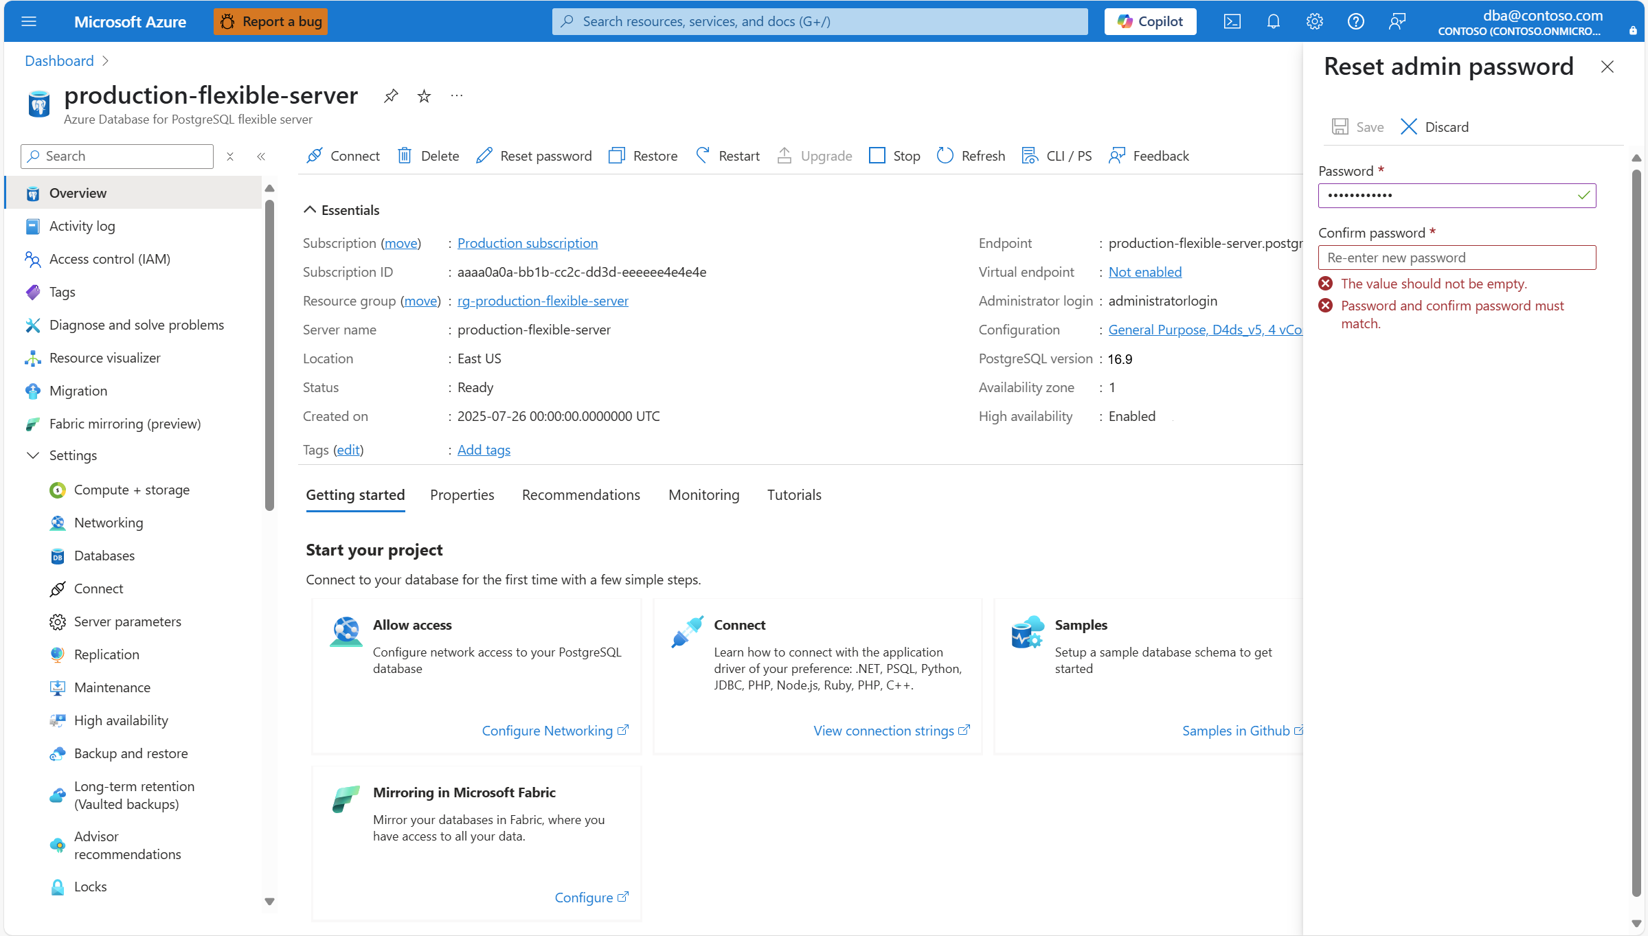Collapse the Settings group in sidebar
1648x936 pixels.
[x=32, y=455]
